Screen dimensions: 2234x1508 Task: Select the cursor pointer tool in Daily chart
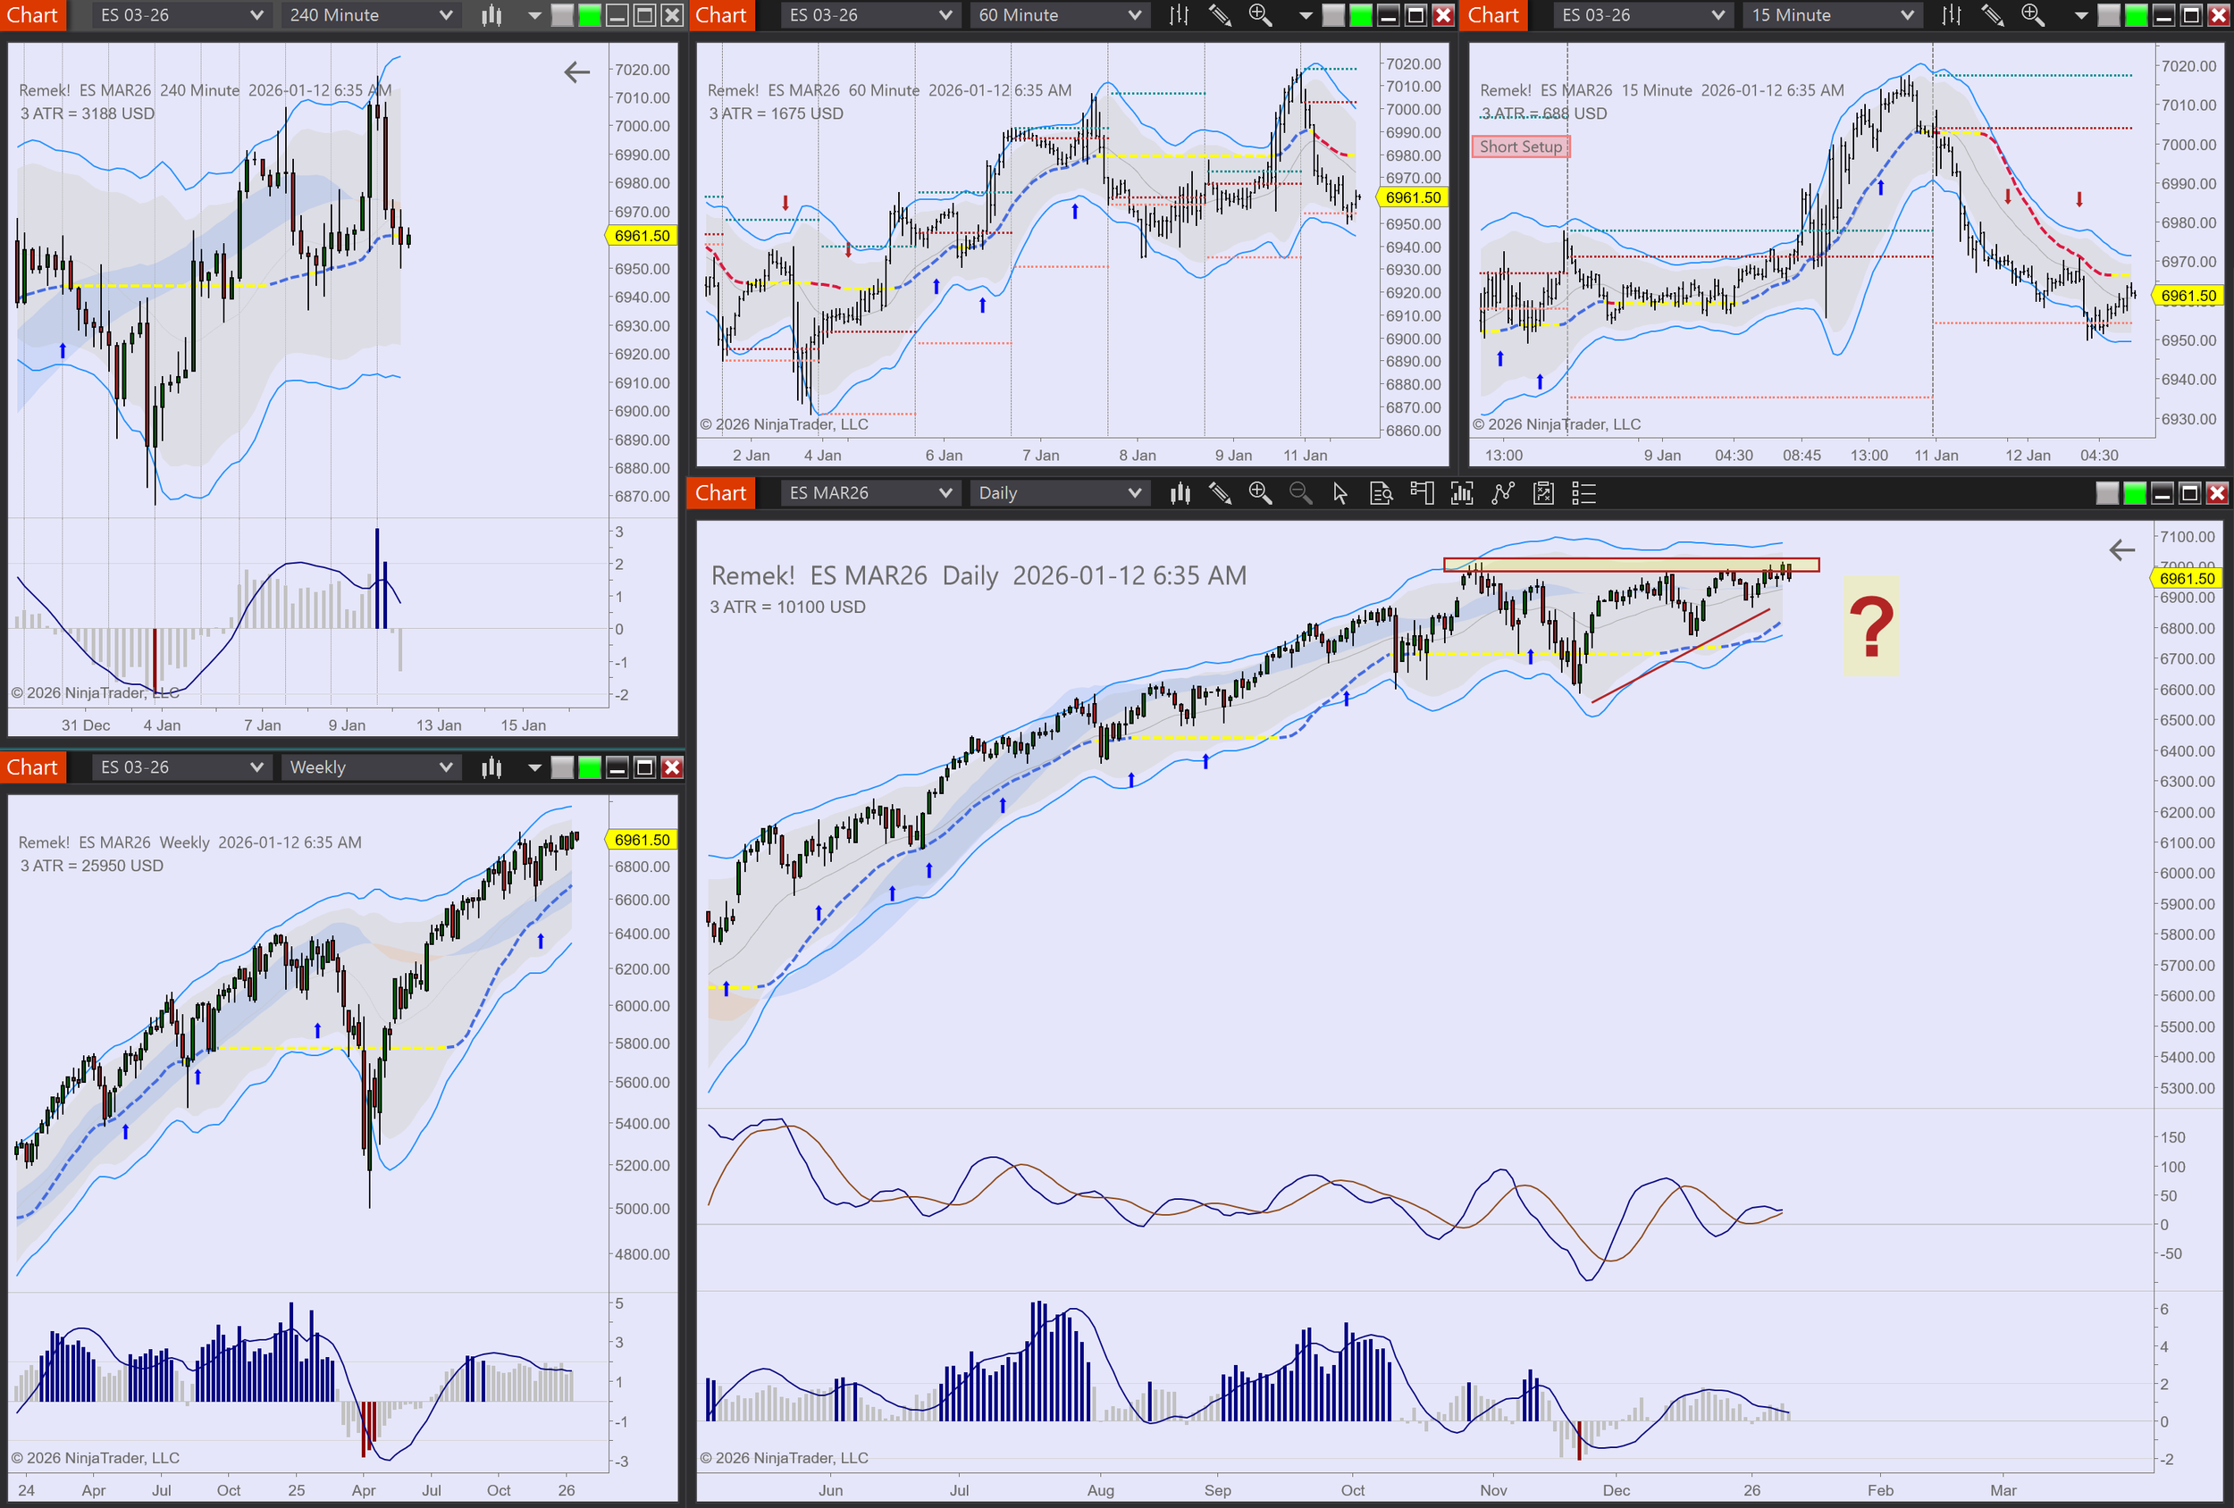[x=1340, y=493]
